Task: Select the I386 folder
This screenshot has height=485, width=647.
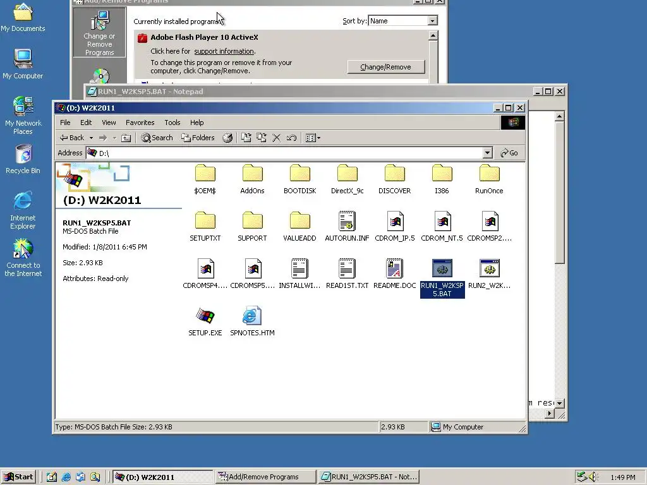Action: (x=442, y=179)
